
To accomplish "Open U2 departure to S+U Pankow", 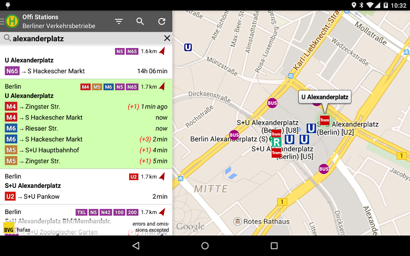I will click(x=86, y=196).
